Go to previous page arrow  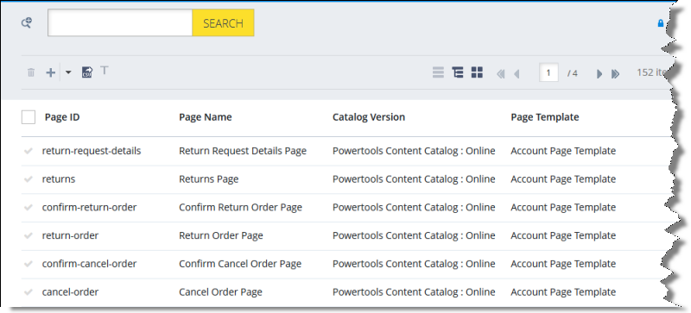point(517,74)
